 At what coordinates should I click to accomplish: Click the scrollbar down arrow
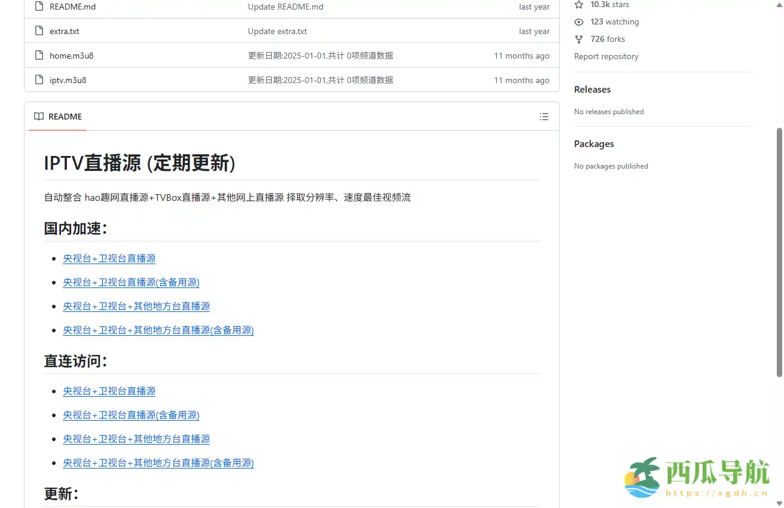coord(780,503)
